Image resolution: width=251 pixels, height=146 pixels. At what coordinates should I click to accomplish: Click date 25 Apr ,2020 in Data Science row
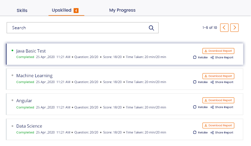click(x=45, y=132)
